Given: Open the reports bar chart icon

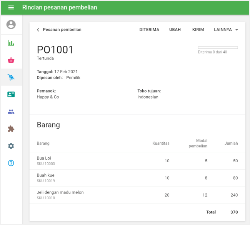Looking at the screenshot, I should pos(11,43).
